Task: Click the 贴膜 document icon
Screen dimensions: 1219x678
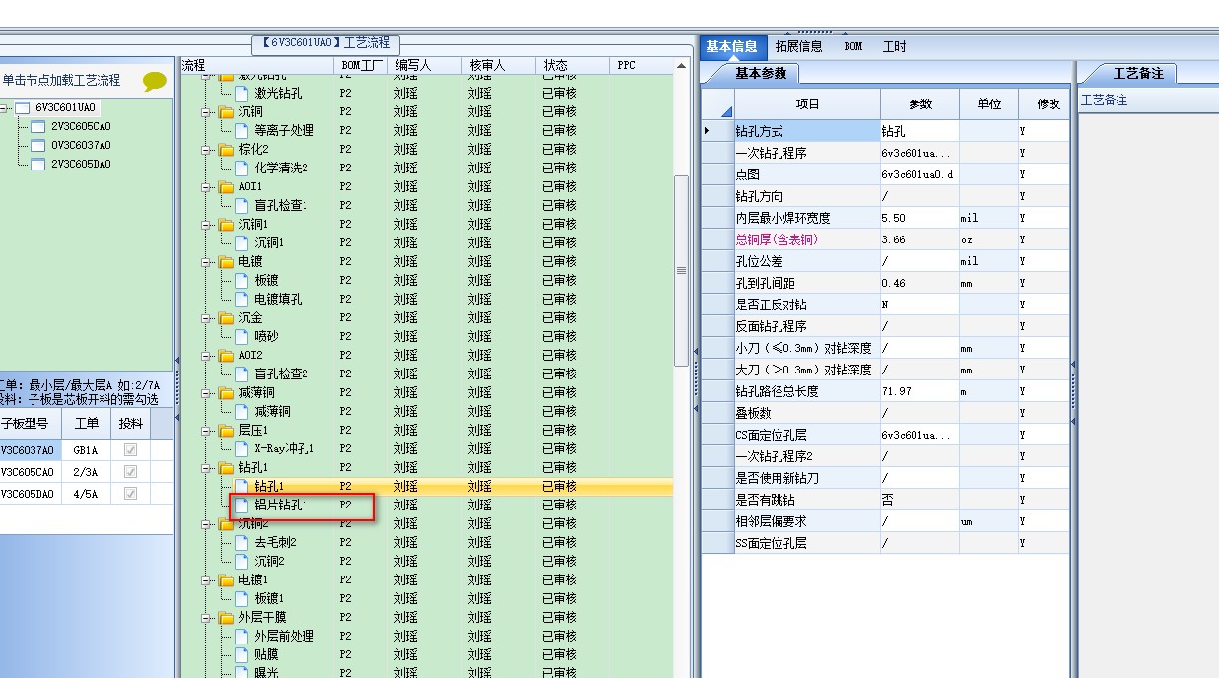Action: point(241,654)
